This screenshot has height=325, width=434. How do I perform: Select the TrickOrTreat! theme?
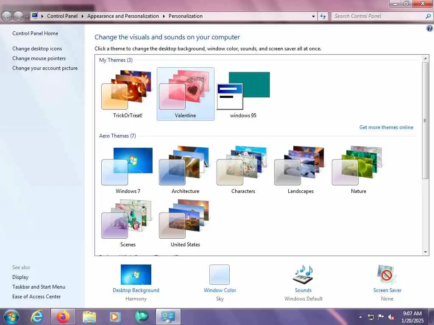[127, 94]
